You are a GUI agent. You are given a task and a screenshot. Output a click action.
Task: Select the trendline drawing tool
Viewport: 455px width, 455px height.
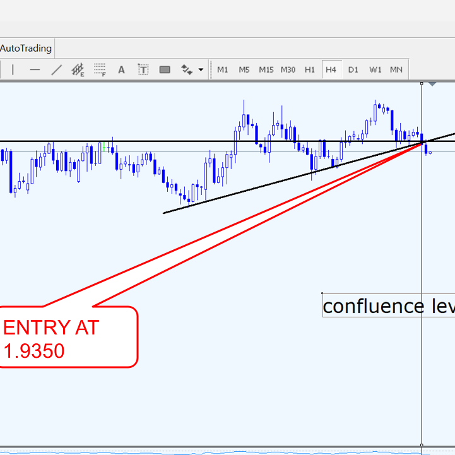(x=56, y=69)
